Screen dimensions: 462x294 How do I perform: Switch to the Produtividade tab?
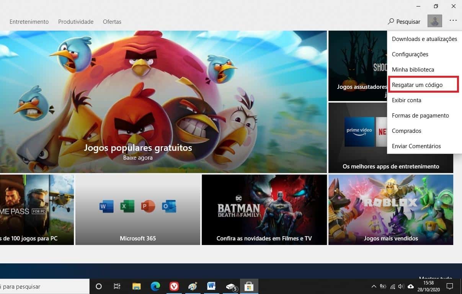pos(76,22)
